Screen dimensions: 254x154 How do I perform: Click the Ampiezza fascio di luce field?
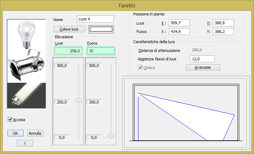202,59
